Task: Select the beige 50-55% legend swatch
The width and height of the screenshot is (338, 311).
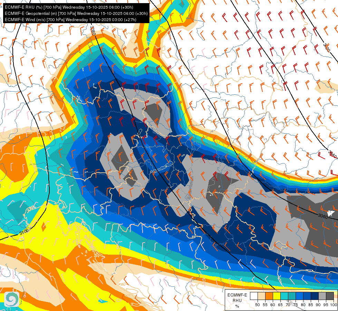Action: click(261, 296)
